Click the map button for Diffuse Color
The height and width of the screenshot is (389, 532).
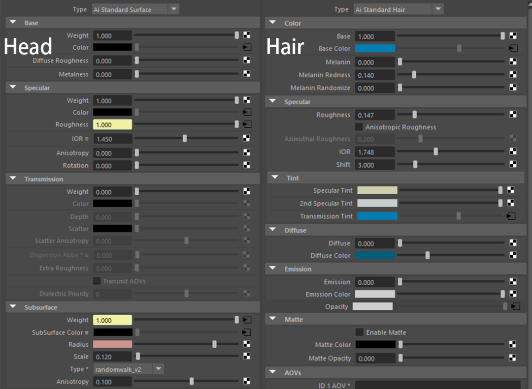click(513, 255)
